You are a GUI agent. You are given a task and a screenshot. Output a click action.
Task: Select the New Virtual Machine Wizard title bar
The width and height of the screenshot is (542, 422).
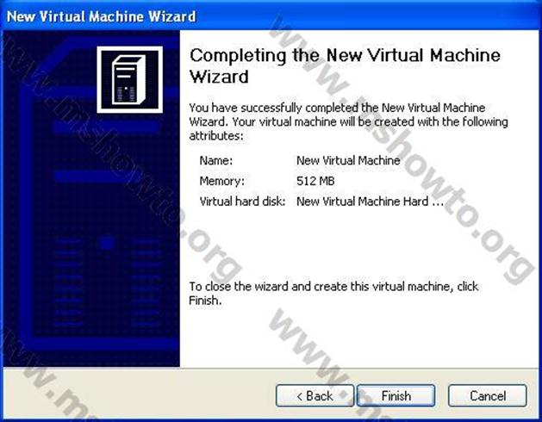pyautogui.click(x=271, y=16)
